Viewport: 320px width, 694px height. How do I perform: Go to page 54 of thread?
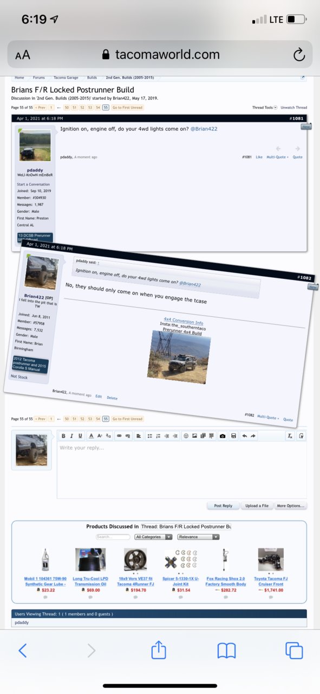[98, 107]
